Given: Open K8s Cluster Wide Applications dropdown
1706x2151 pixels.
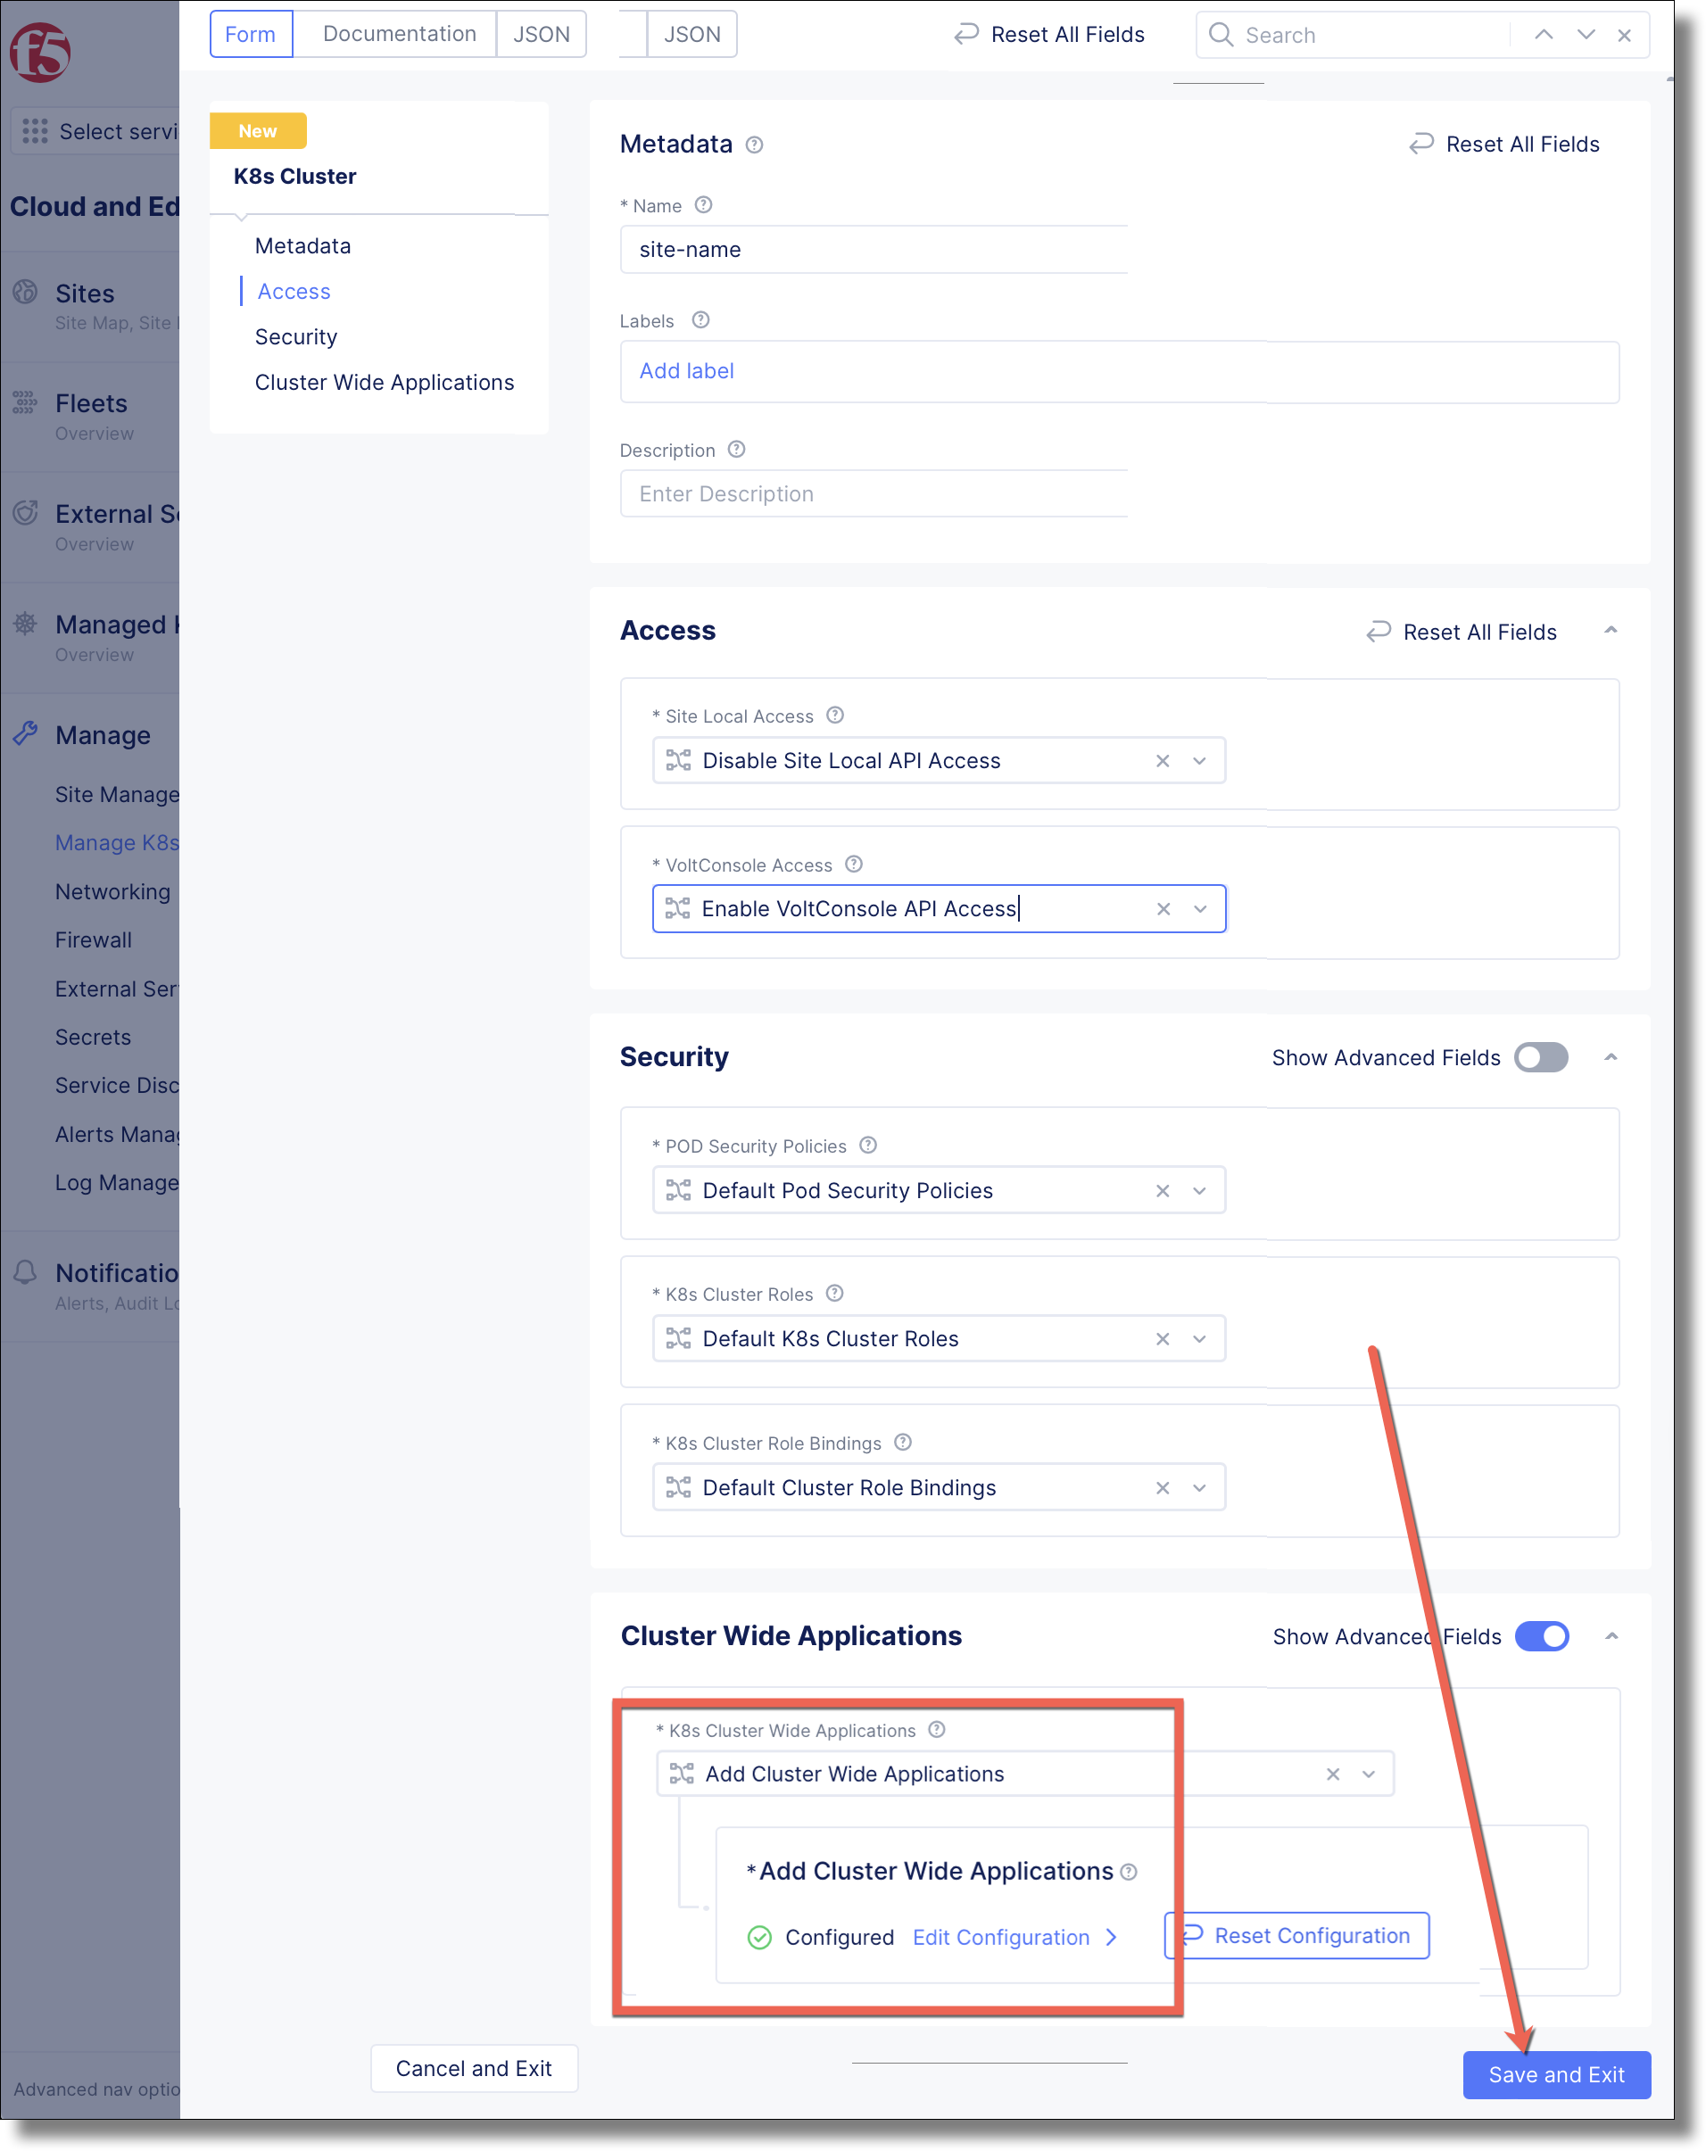Looking at the screenshot, I should click(1369, 1775).
